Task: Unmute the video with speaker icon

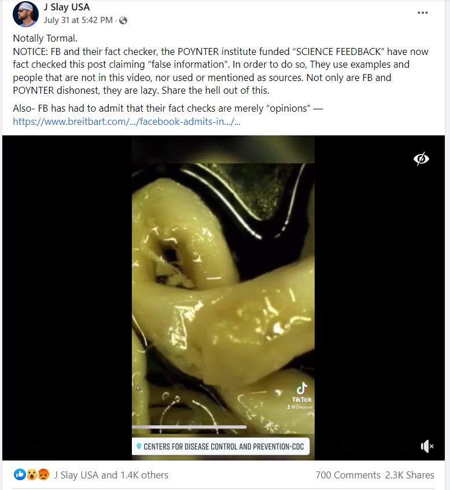Action: (x=427, y=446)
